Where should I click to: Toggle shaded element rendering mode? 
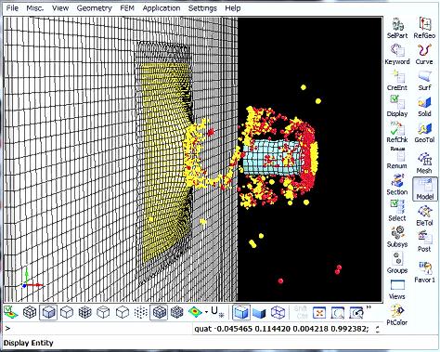point(48,312)
